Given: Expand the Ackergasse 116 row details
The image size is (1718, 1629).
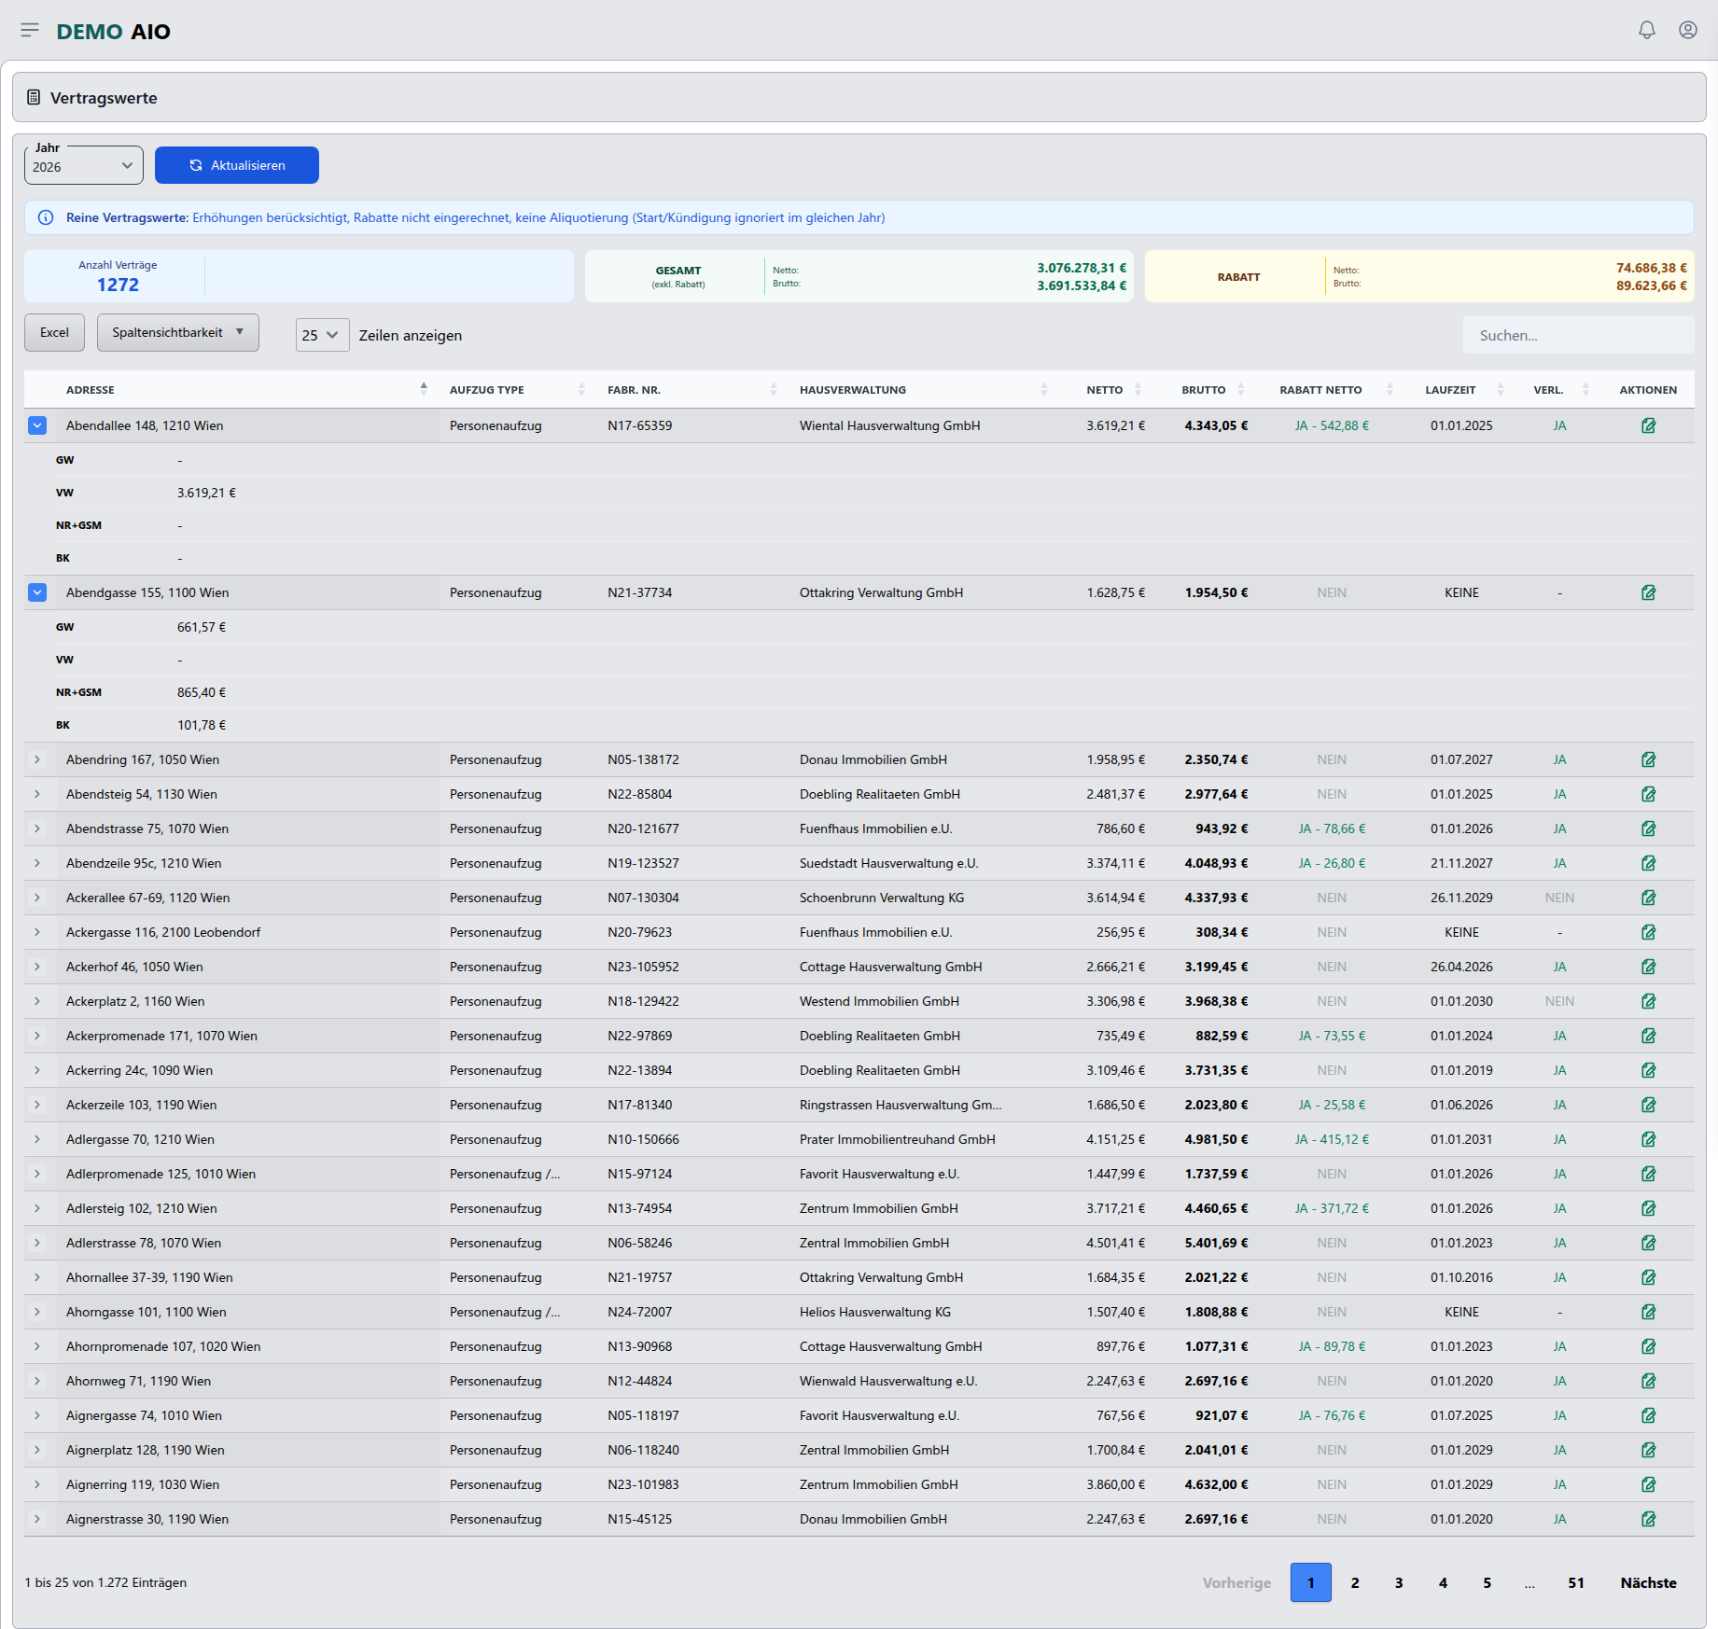Looking at the screenshot, I should click(37, 932).
